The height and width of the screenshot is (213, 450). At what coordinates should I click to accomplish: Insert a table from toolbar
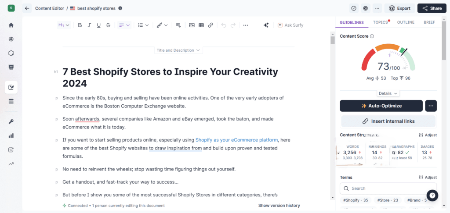pyautogui.click(x=201, y=25)
